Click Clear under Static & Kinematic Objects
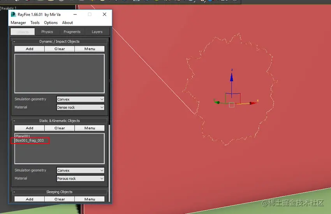 click(60, 128)
